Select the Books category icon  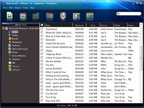10,39
